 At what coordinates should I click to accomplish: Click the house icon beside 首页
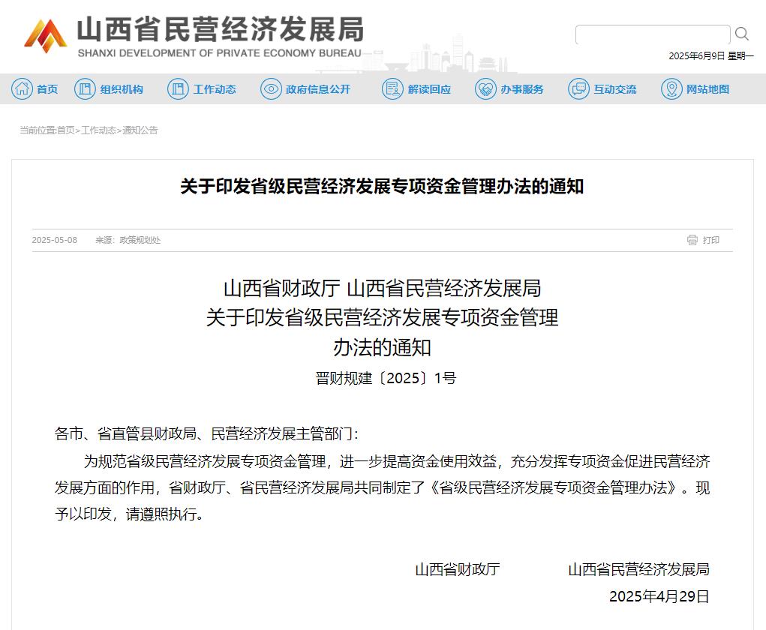pyautogui.click(x=22, y=89)
